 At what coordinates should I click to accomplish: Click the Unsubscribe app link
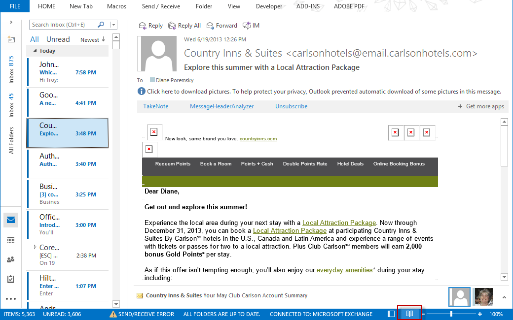tap(291, 106)
